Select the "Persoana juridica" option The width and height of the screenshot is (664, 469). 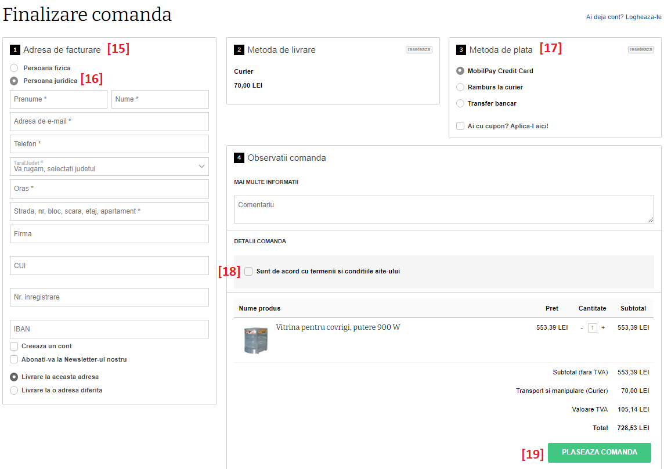(13, 81)
